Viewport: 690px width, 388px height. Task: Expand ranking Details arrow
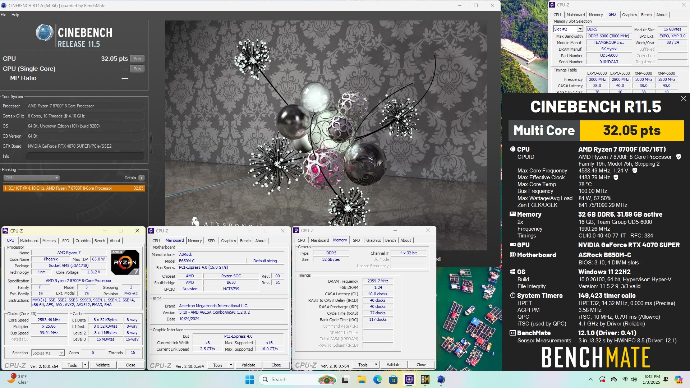142,178
